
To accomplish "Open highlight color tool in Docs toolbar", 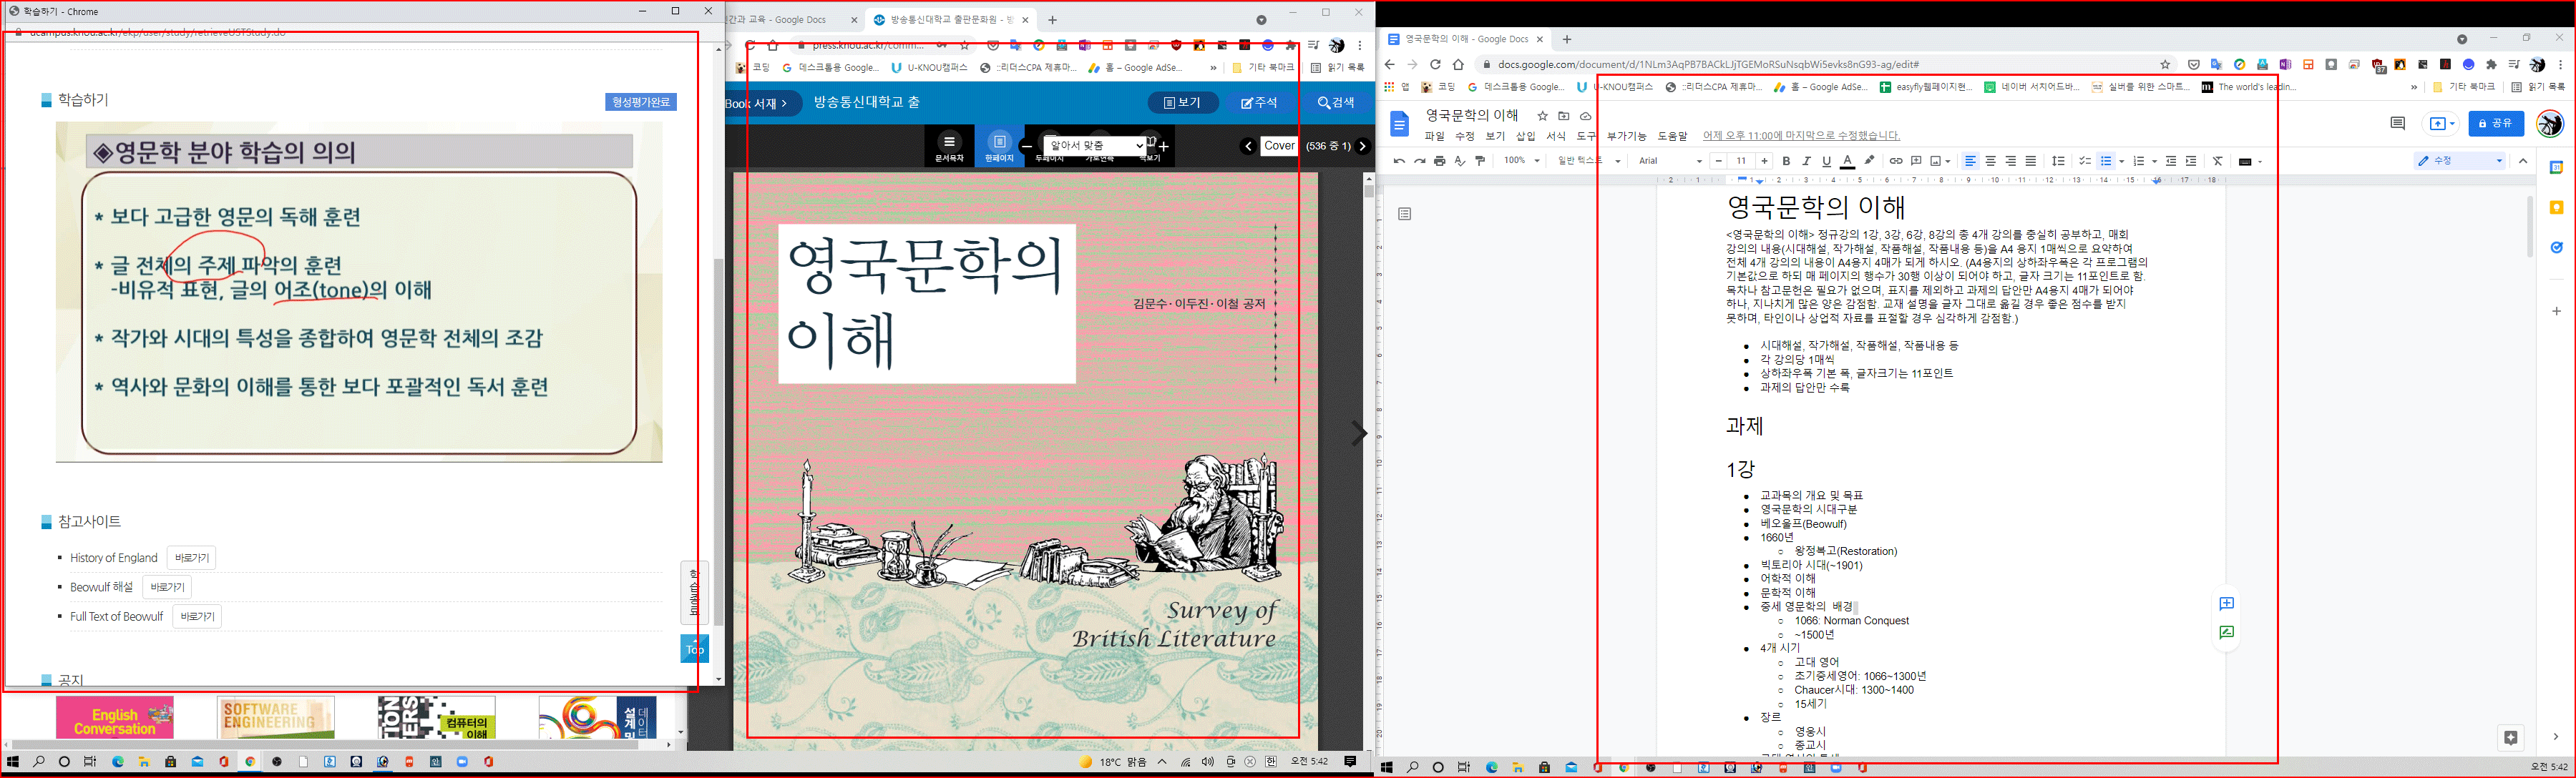I will 1869,161.
